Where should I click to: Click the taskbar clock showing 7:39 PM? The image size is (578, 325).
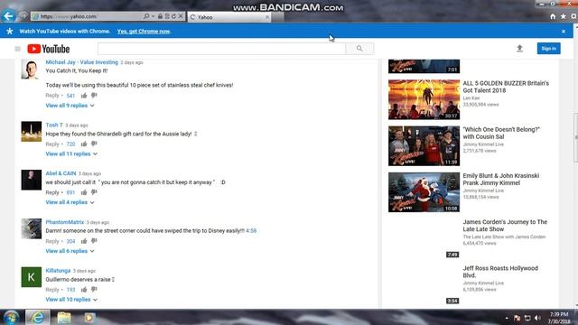[559, 318]
